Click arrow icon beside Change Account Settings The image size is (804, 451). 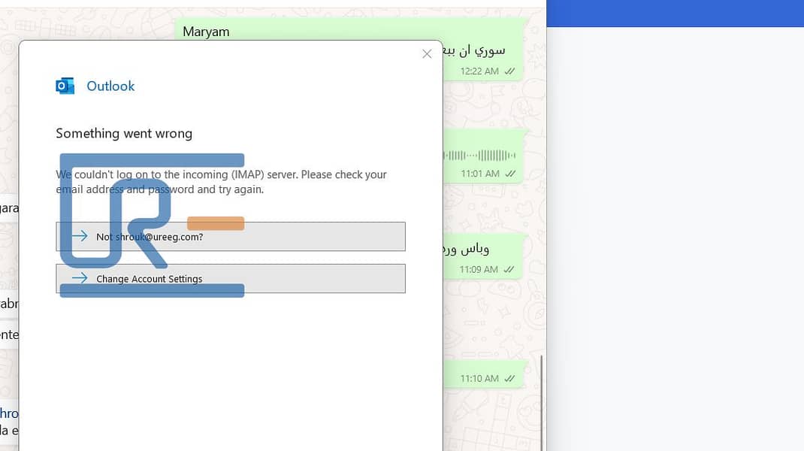click(x=80, y=278)
